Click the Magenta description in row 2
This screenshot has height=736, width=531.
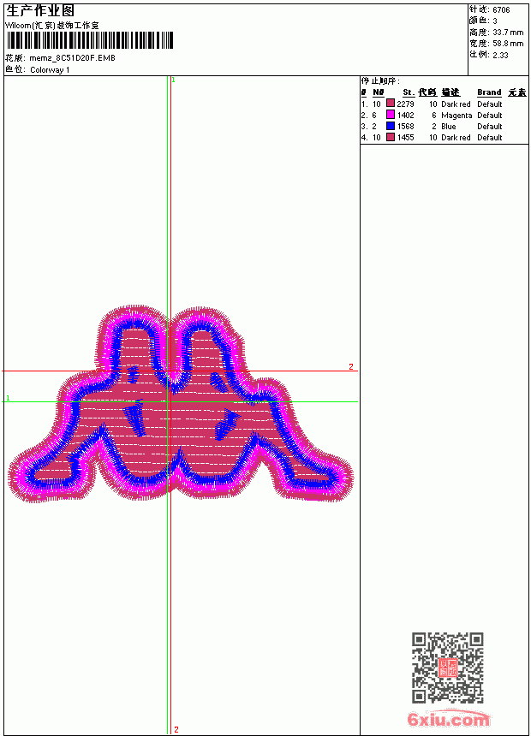pos(456,116)
